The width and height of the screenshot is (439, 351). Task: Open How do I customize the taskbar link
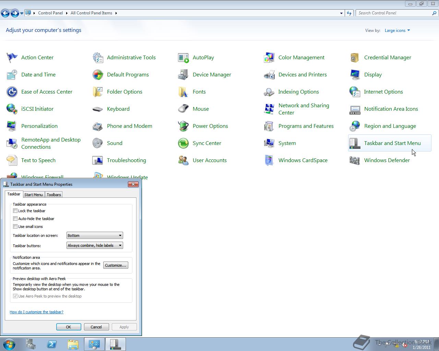tap(36, 312)
